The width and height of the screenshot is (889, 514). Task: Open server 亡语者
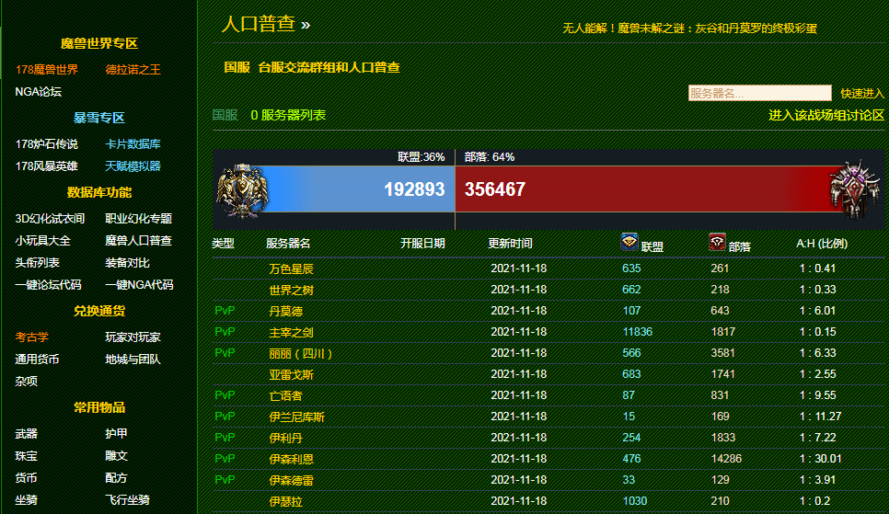tap(285, 395)
